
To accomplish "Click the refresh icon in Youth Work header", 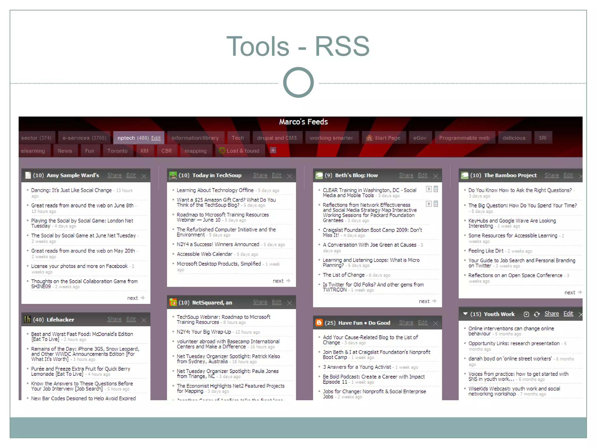I will tap(537, 314).
